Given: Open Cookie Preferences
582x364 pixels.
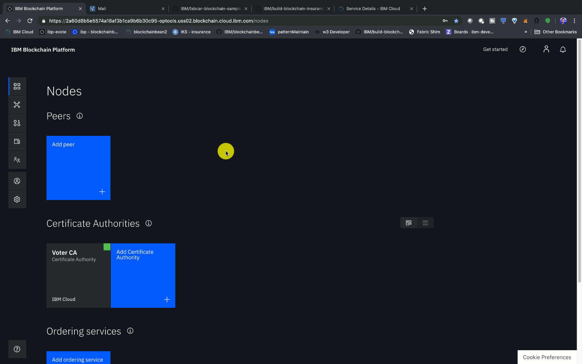Looking at the screenshot, I should (547, 357).
